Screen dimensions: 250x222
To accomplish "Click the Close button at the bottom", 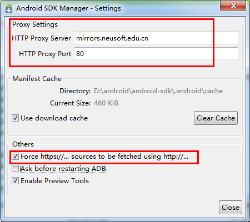I will point(231,208).
